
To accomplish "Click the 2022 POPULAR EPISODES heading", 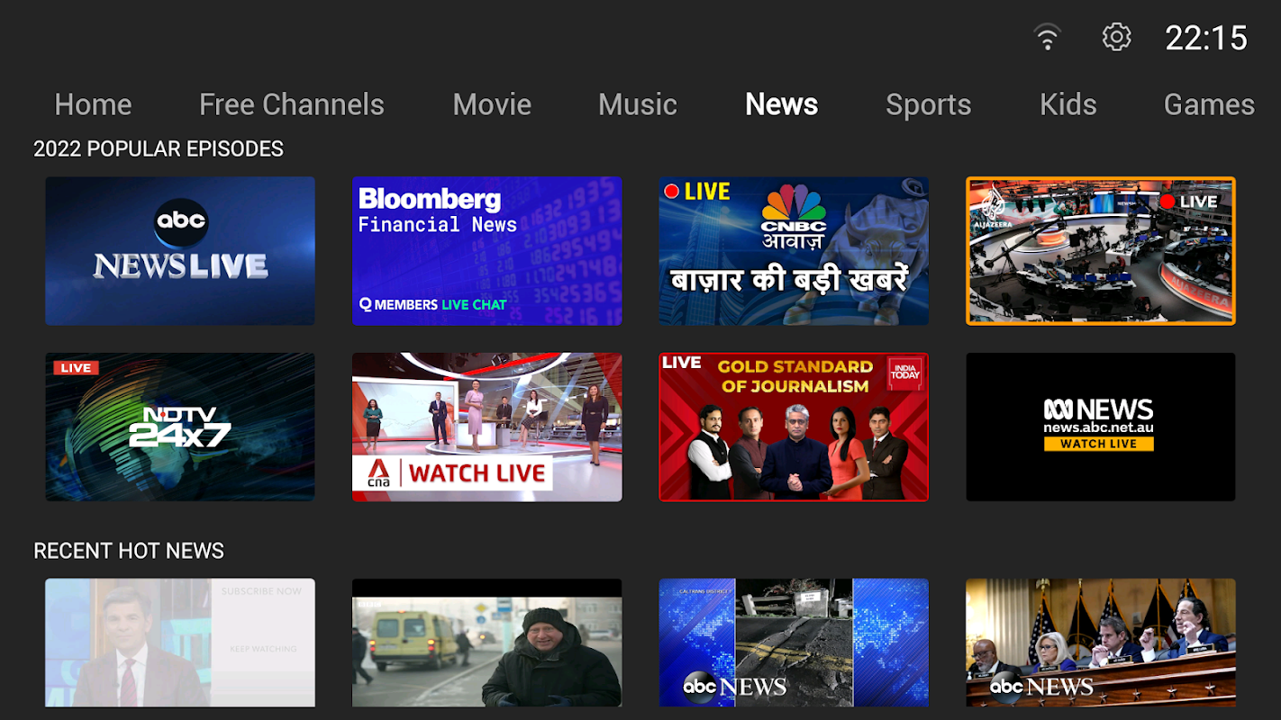I will coord(159,148).
